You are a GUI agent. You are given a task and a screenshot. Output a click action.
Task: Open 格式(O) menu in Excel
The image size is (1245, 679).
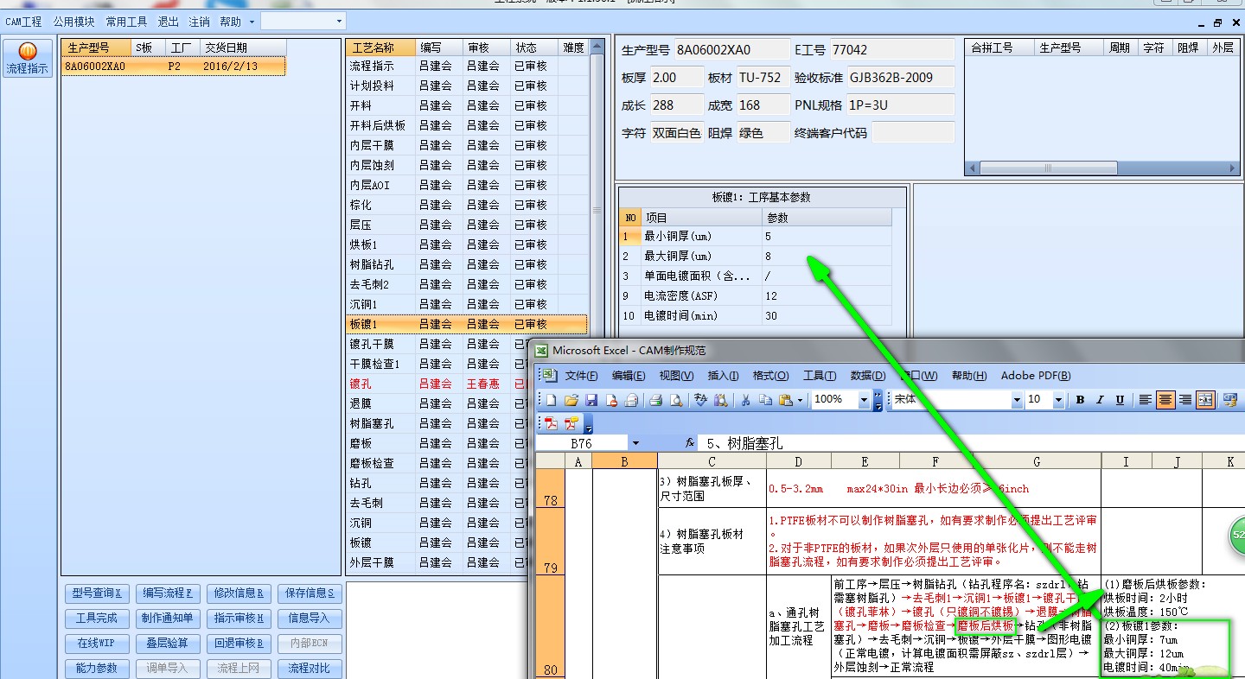[x=770, y=376]
